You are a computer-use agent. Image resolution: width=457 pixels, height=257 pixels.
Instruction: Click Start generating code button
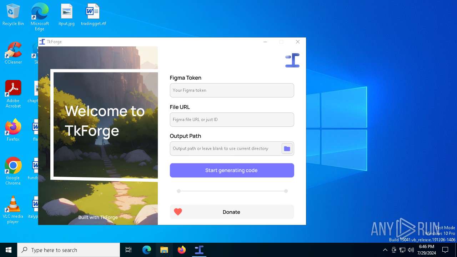(232, 170)
